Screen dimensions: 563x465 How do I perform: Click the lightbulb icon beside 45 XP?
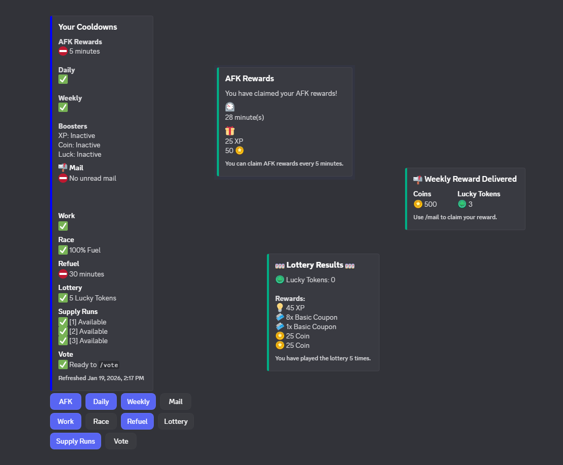(x=280, y=308)
